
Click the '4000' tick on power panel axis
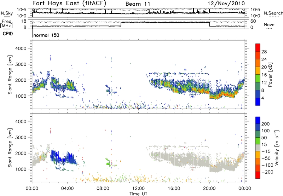[x=21, y=48]
